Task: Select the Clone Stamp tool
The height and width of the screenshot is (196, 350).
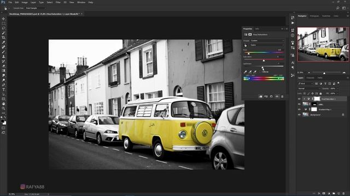Action: [x=3, y=57]
